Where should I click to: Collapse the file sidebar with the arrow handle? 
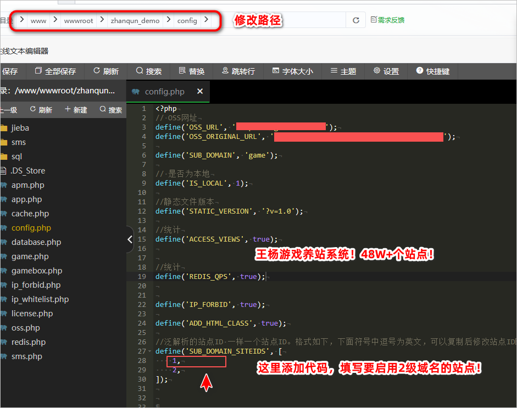click(x=130, y=239)
